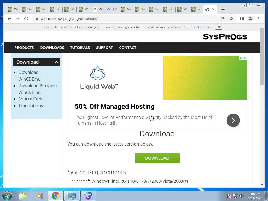This screenshot has height=201, width=268.
Task: Open Action Center flag in tray
Action: (229, 196)
